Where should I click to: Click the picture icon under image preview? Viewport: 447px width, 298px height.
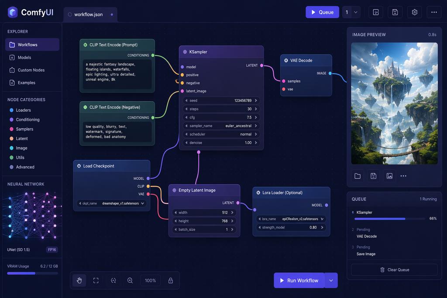pyautogui.click(x=389, y=176)
